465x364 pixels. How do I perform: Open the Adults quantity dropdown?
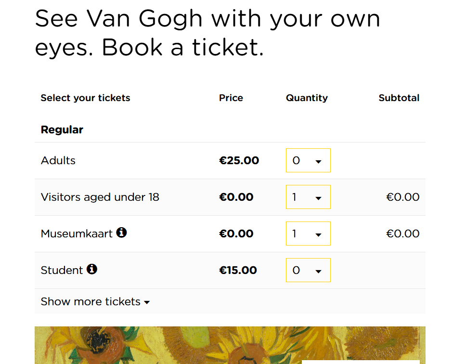coord(308,160)
